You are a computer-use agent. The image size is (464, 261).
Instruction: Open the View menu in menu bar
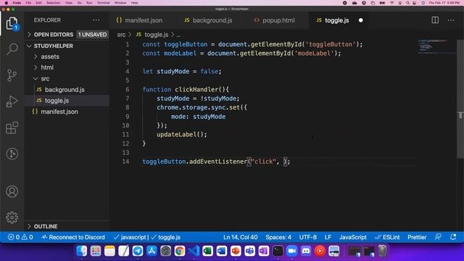[x=69, y=3]
